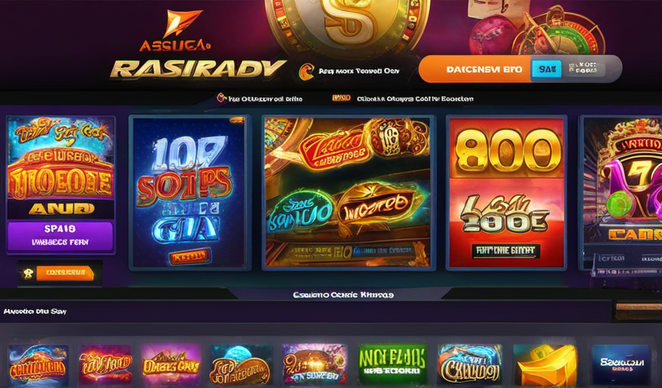Screen dimensions: 662x388
Task: Click the blue SAN button in header
Action: (547, 69)
